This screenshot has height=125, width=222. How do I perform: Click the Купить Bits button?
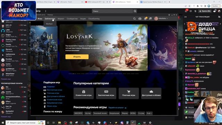point(205,11)
